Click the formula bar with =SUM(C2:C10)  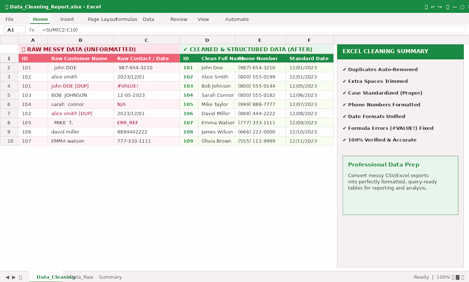click(x=252, y=29)
